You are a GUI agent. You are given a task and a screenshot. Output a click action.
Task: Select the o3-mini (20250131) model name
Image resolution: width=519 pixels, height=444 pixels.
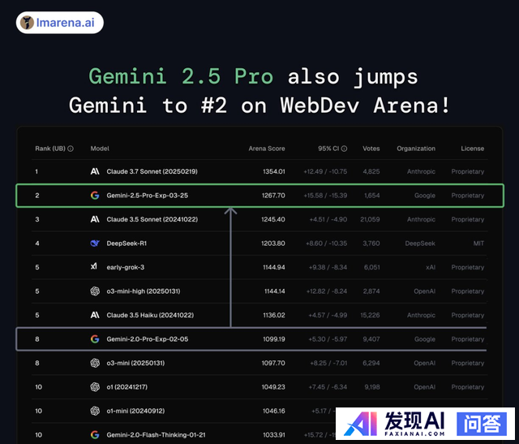click(135, 363)
